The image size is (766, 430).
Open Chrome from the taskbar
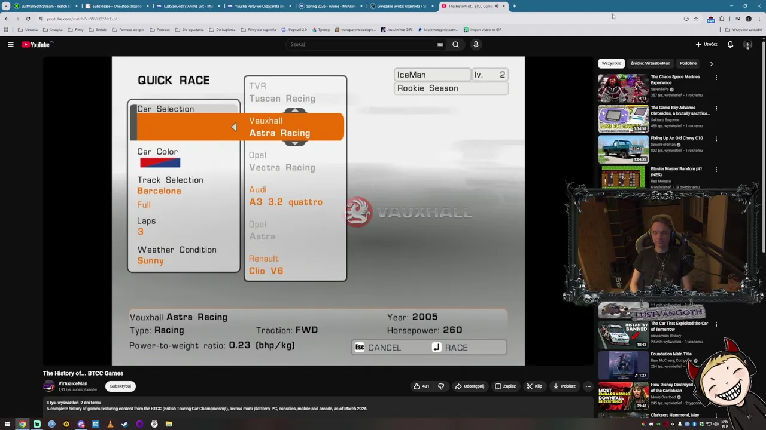click(22, 424)
